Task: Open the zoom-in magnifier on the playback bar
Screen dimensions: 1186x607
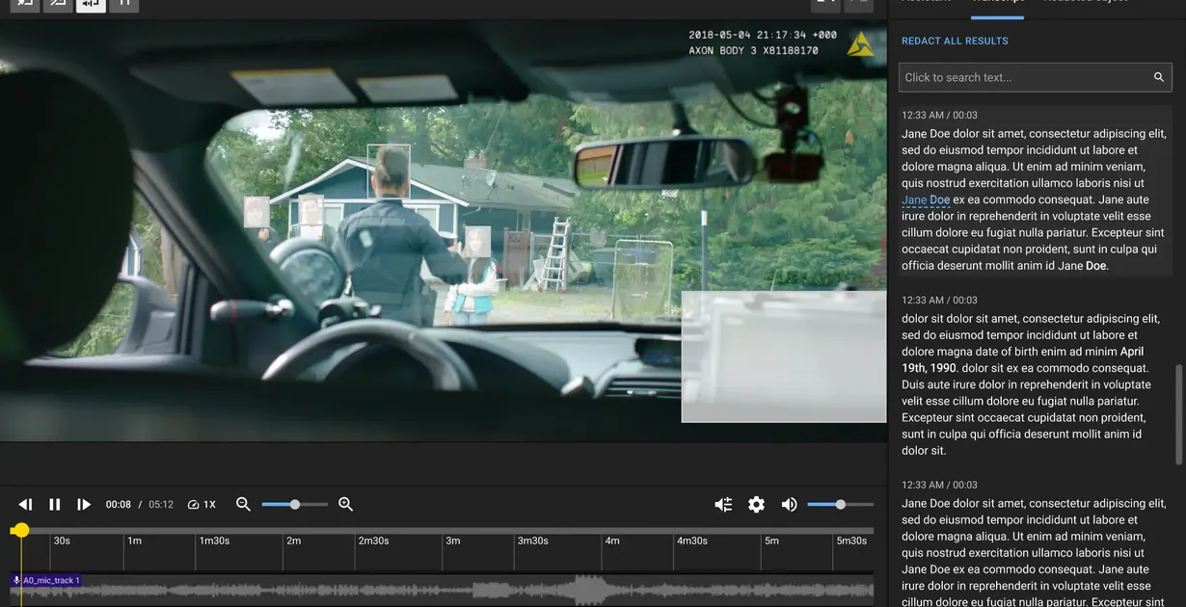Action: (343, 502)
